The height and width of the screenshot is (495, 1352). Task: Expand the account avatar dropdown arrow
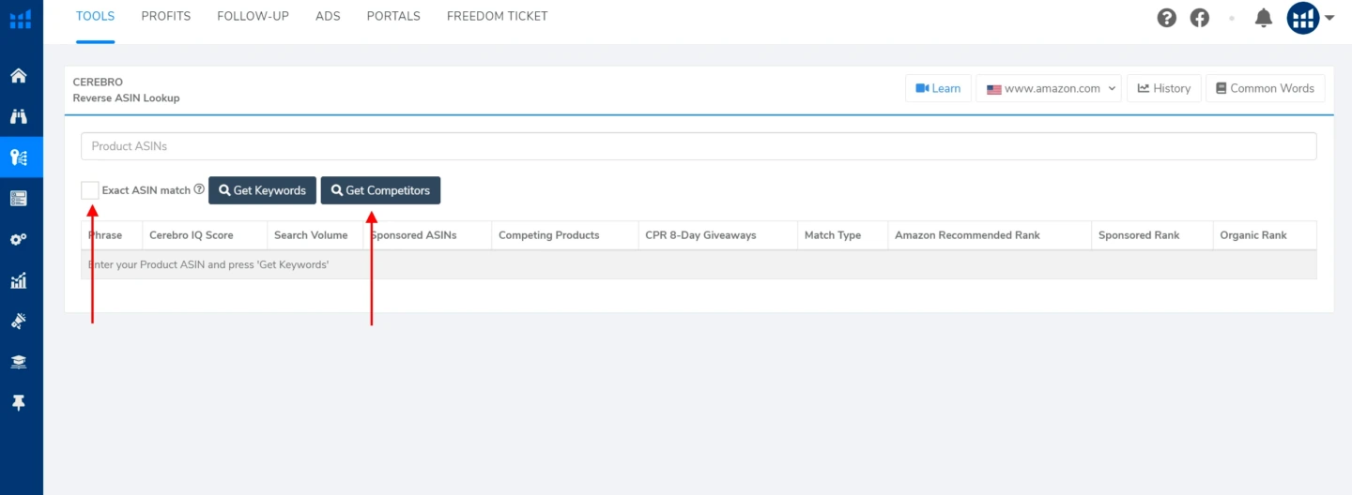1329,18
